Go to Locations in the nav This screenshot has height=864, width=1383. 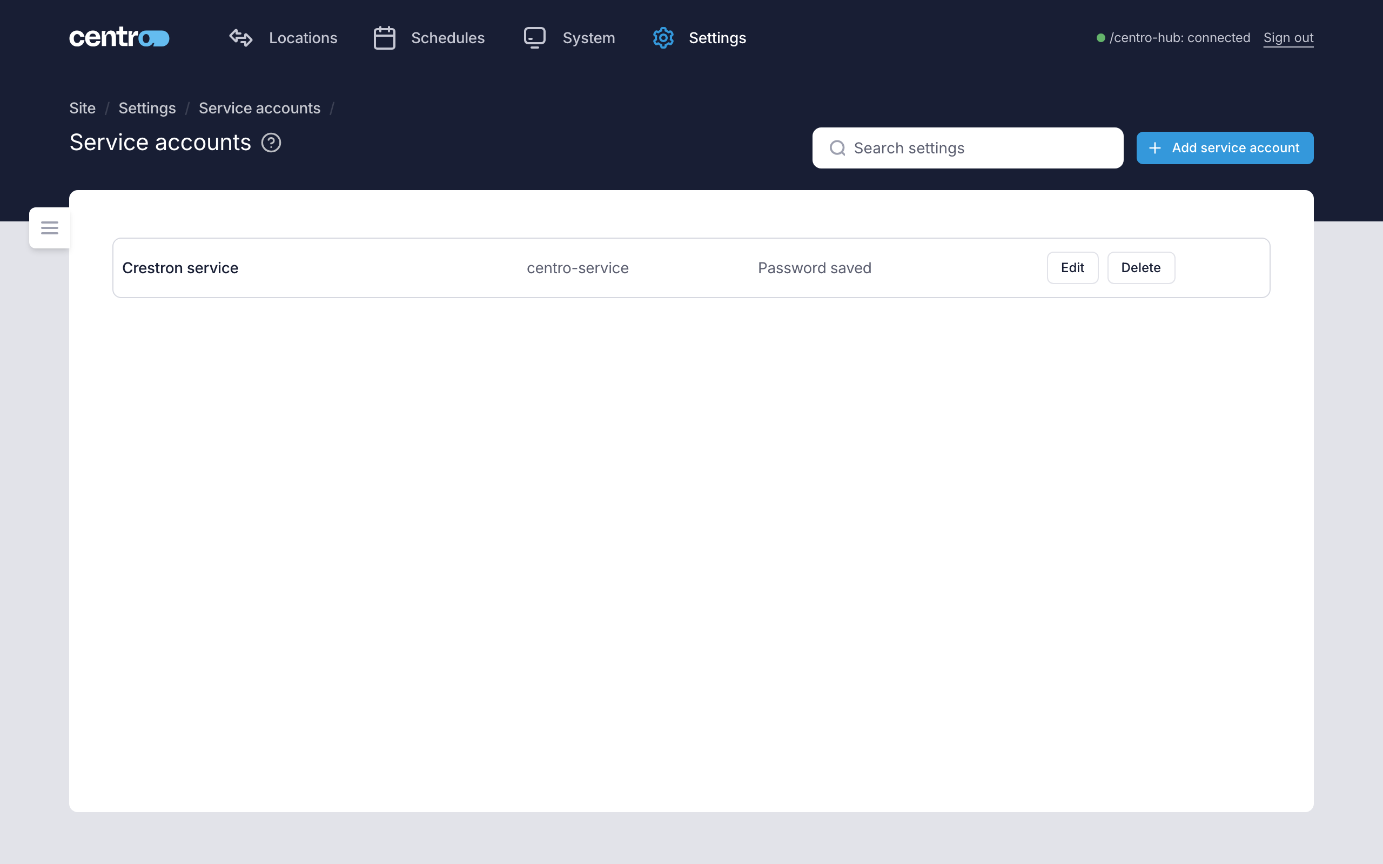284,38
